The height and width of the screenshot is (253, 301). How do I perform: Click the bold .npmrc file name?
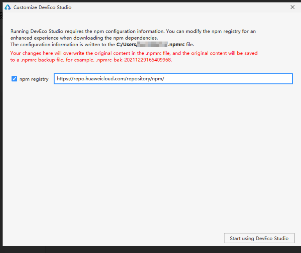tap(176, 45)
